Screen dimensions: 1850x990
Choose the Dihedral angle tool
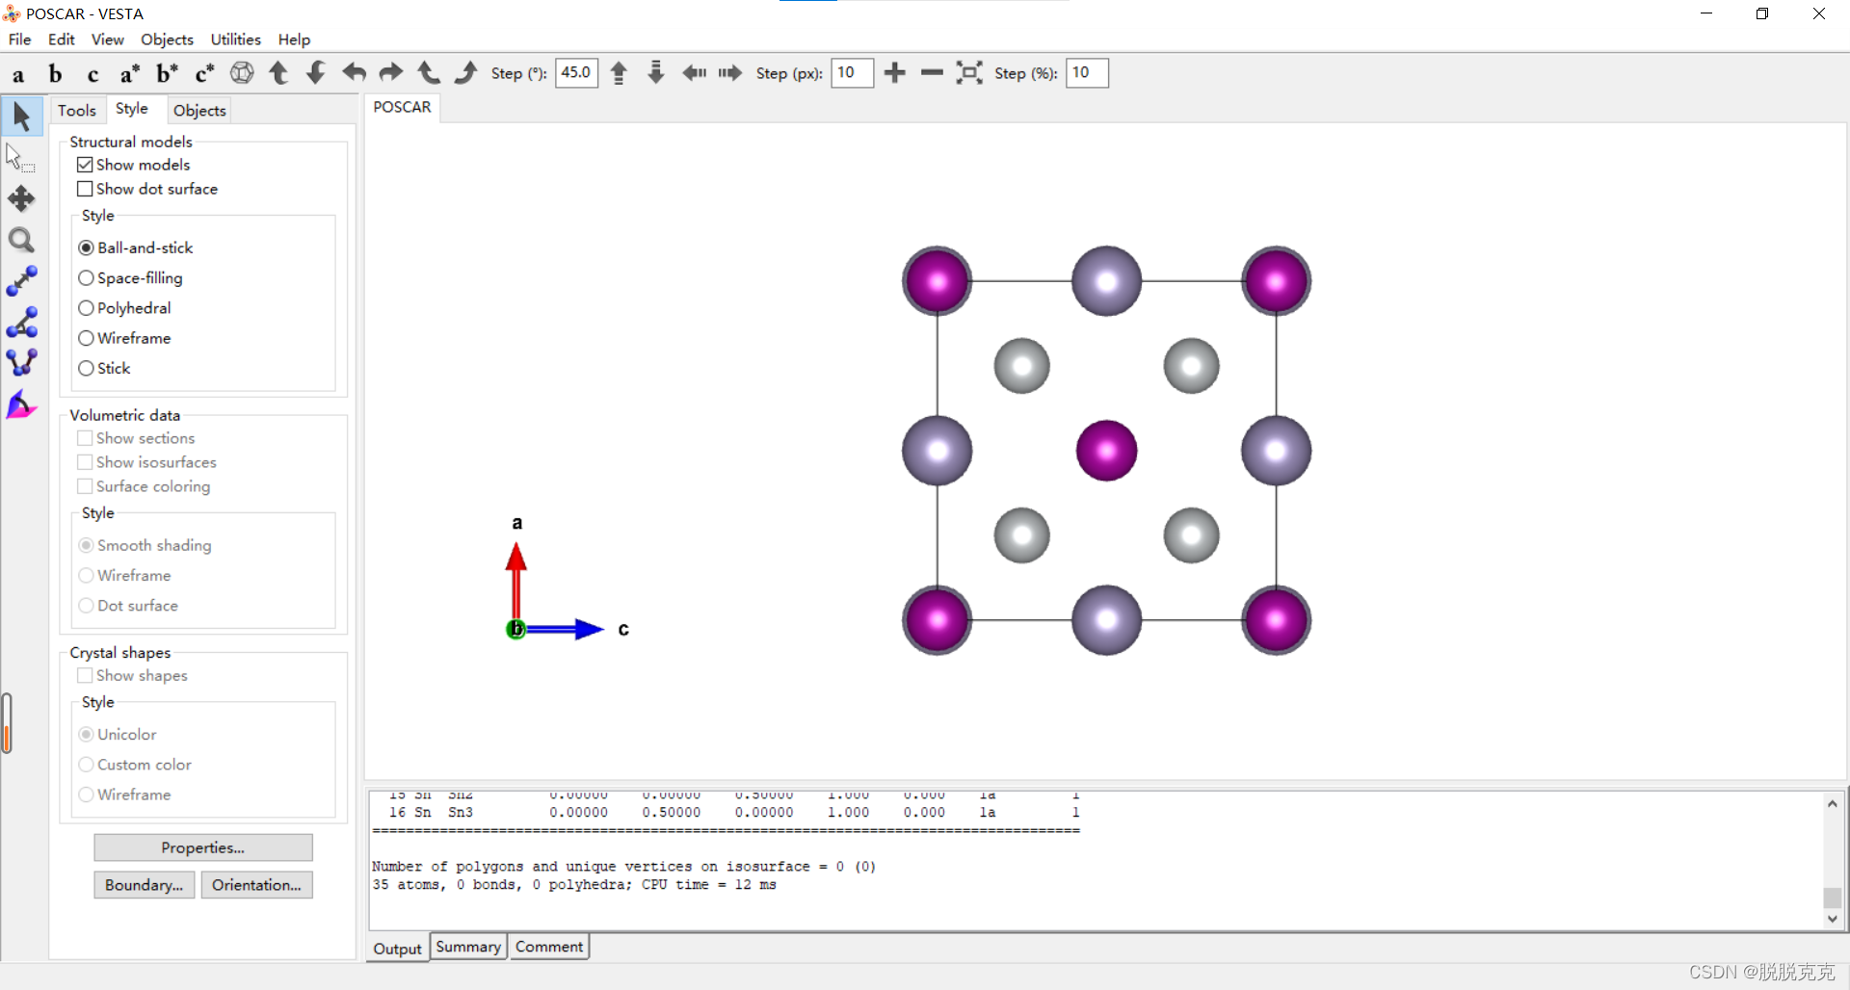coord(21,363)
